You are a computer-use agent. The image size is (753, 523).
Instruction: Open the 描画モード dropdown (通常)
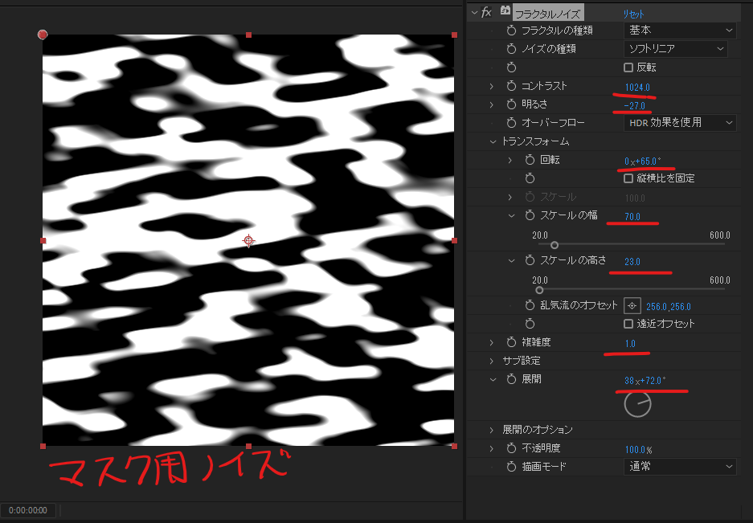tap(680, 467)
